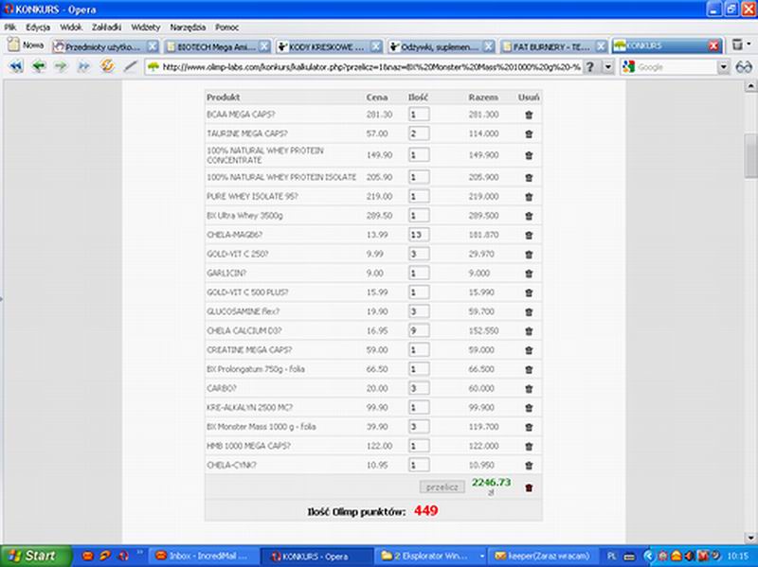This screenshot has width=758, height=567.
Task: Click the page scrollbar down arrow
Action: pos(750,537)
